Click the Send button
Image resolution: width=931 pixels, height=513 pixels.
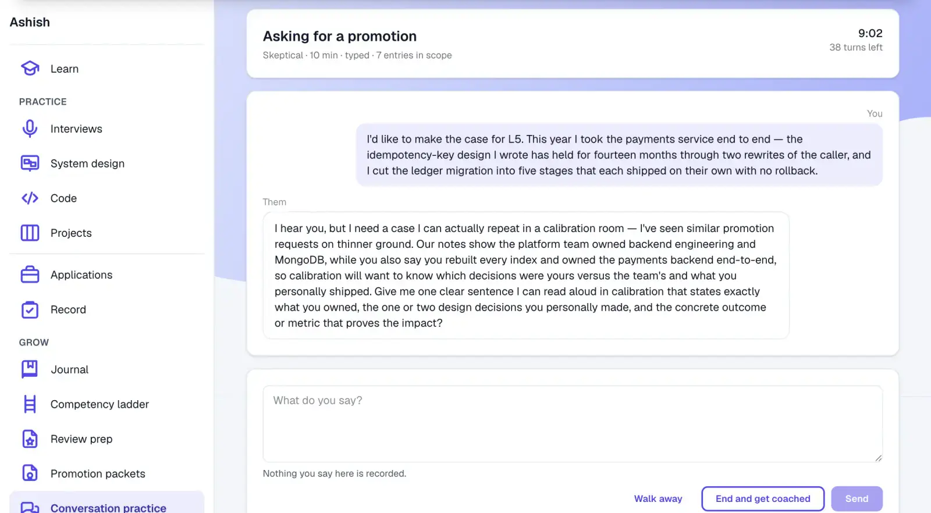857,498
